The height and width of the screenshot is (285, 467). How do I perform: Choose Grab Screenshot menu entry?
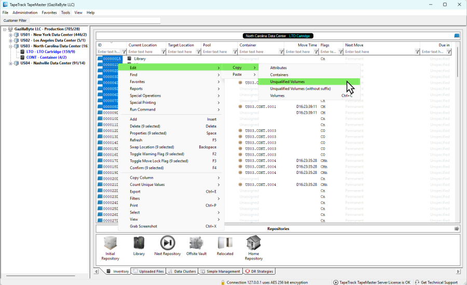coord(170,226)
